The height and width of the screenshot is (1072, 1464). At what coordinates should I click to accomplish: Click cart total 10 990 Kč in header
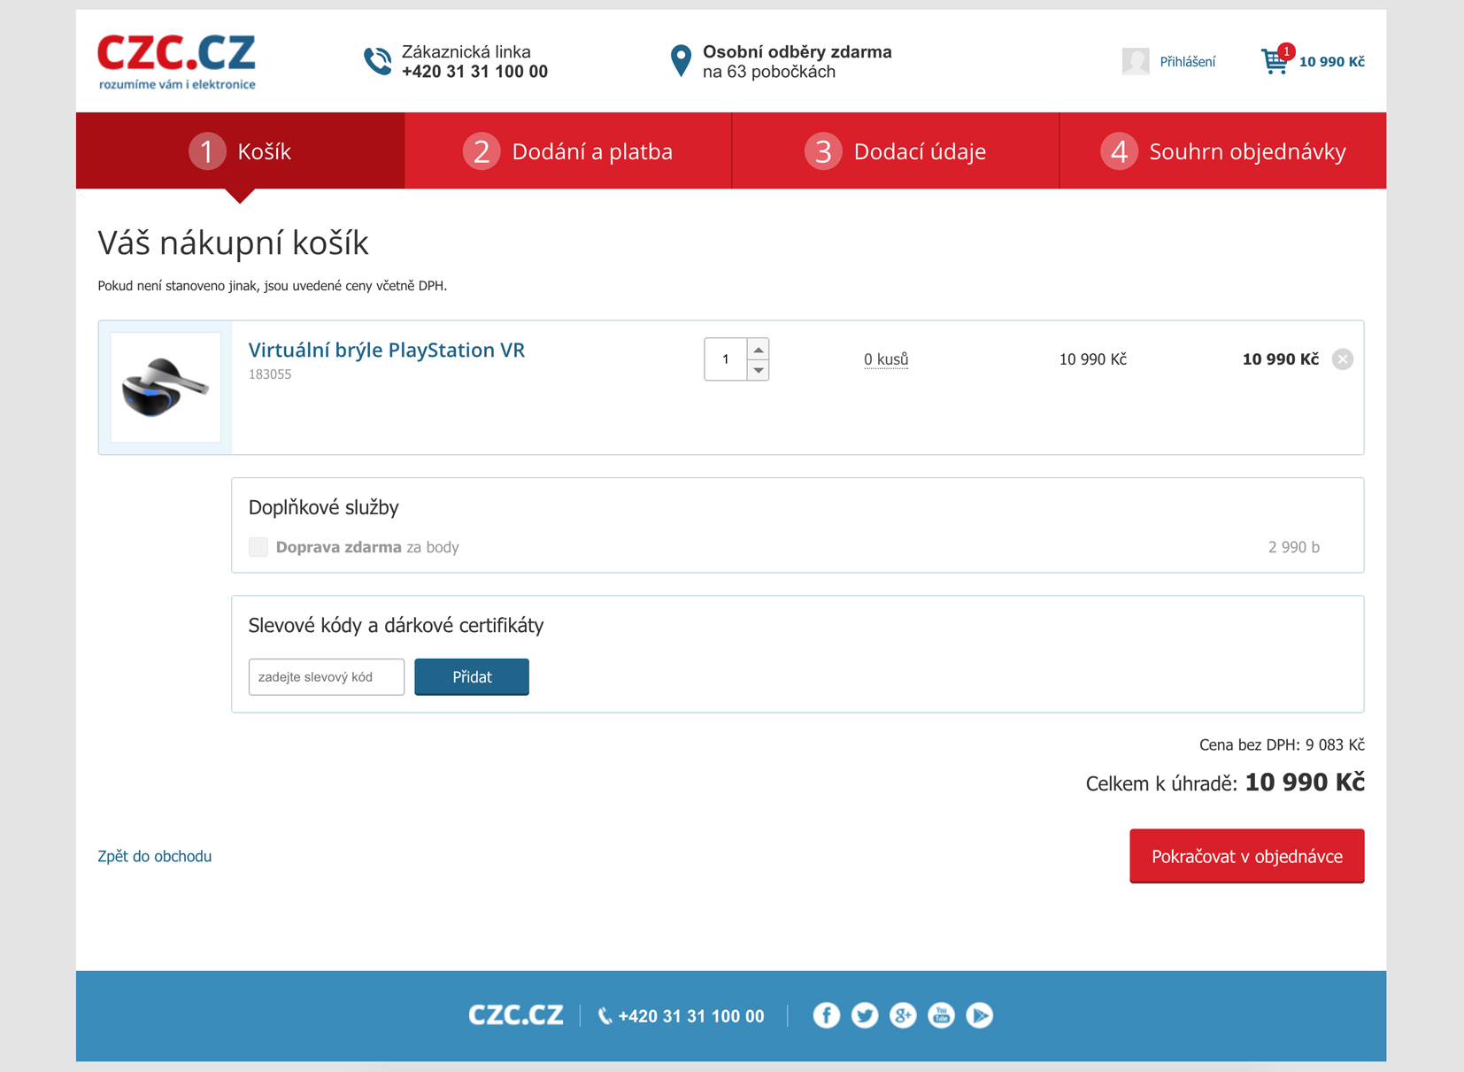click(x=1331, y=61)
